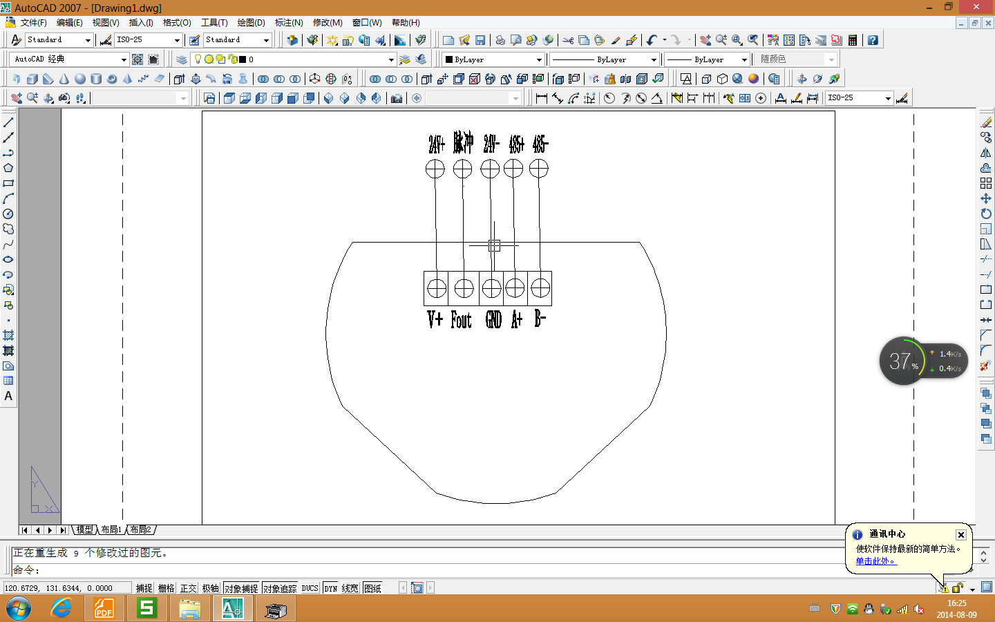
Task: Toggle 捕捉 snap mode
Action: pos(144,588)
